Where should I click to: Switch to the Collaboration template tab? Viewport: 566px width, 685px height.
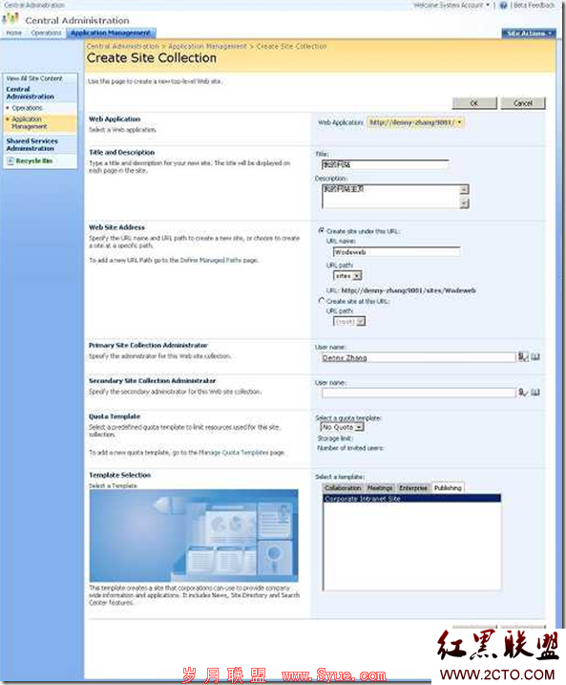click(x=343, y=488)
